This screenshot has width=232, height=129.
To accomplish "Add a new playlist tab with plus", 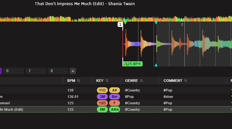I will click(73, 71).
